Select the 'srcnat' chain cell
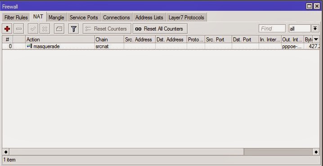This screenshot has width=323, height=166. (109, 46)
